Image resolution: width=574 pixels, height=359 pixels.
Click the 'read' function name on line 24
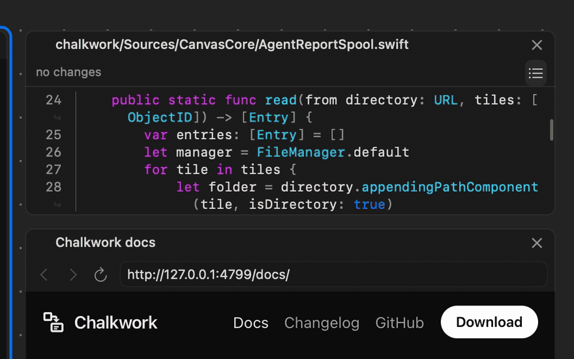(281, 100)
